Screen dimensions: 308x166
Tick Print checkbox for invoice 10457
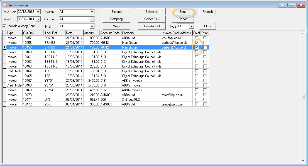click(x=205, y=38)
